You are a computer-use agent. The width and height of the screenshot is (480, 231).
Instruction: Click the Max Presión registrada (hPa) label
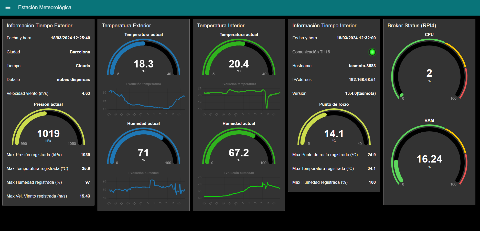point(34,155)
